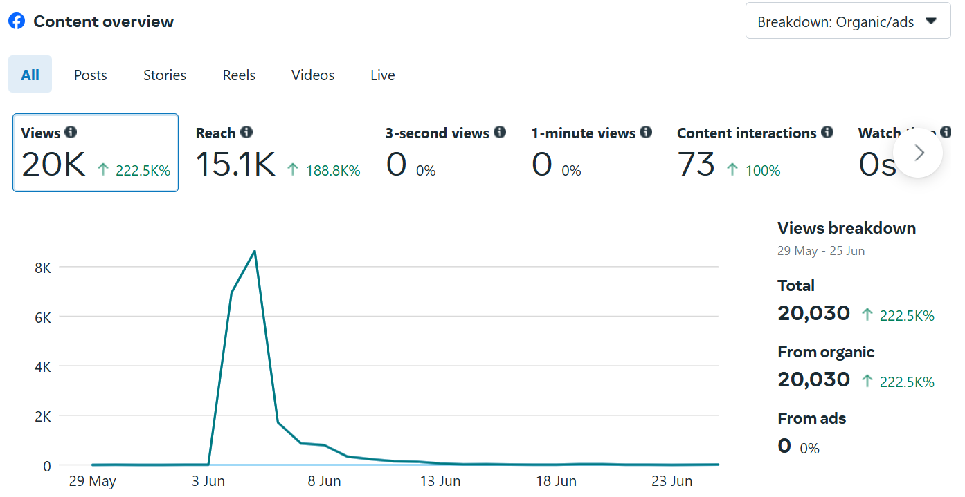Click info icon for Content interactions
The image size is (965, 497).
click(827, 133)
